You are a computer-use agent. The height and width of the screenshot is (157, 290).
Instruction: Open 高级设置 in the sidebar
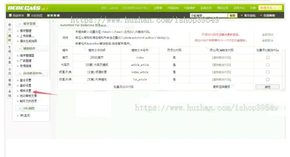point(25,85)
